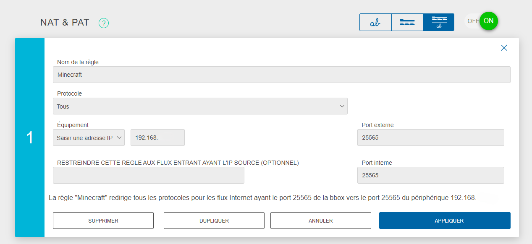The height and width of the screenshot is (244, 532).
Task: Click the SUPPRIMER button
Action: coord(103,221)
